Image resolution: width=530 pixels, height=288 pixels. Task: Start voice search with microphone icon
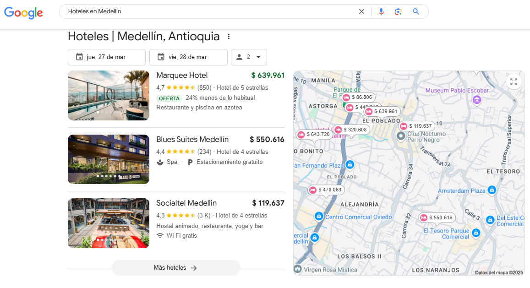(381, 11)
